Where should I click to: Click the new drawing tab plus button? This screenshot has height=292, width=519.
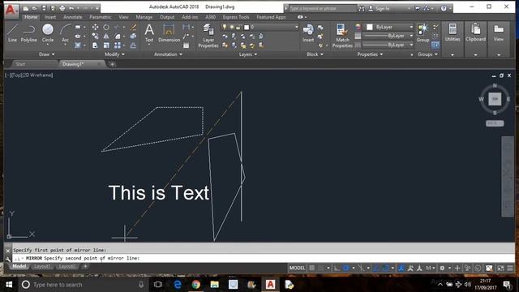112,64
